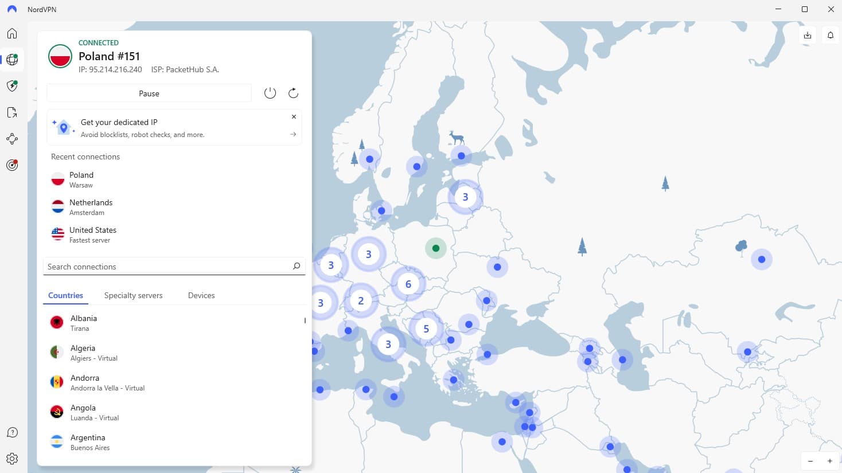Click the Get your dedicated IP text
Viewport: 842px width, 473px height.
pos(119,122)
